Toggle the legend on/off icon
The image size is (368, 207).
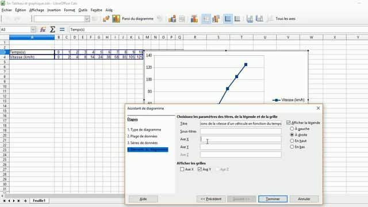click(x=206, y=19)
